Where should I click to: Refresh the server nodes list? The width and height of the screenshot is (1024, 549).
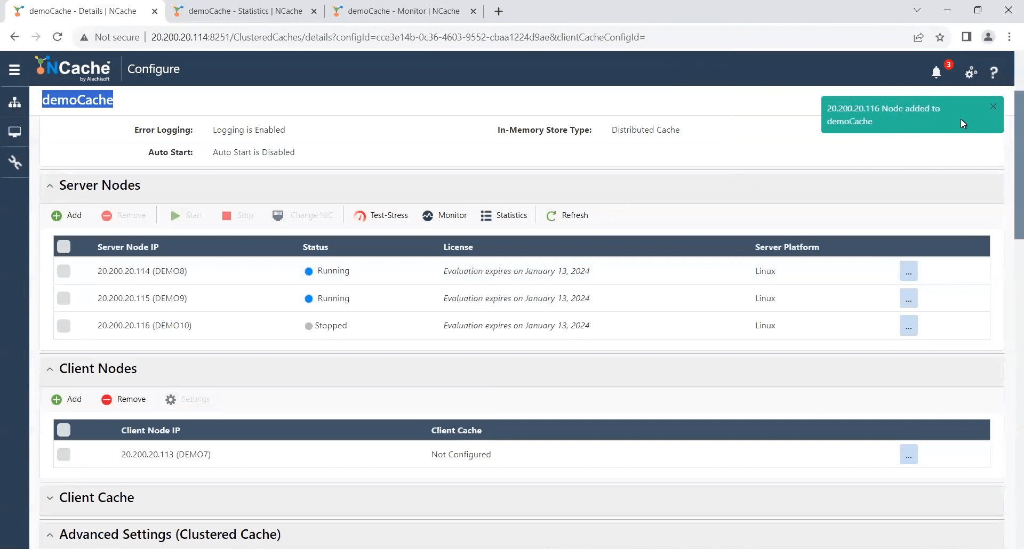coord(567,215)
